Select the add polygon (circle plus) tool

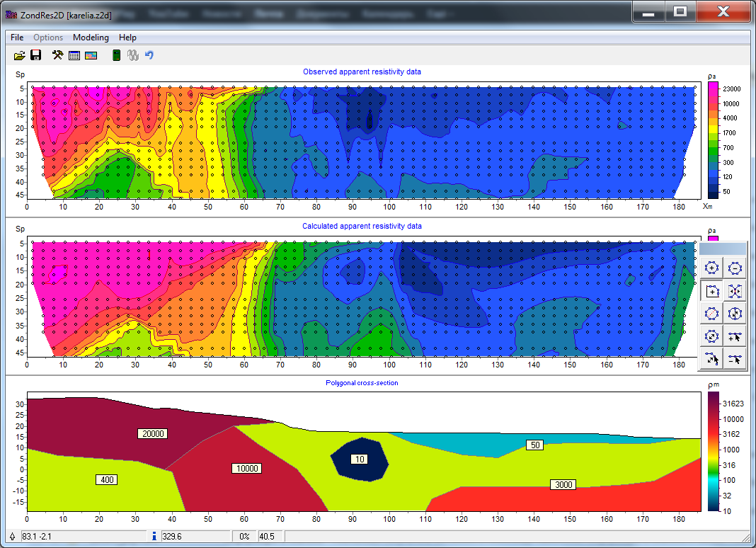712,268
